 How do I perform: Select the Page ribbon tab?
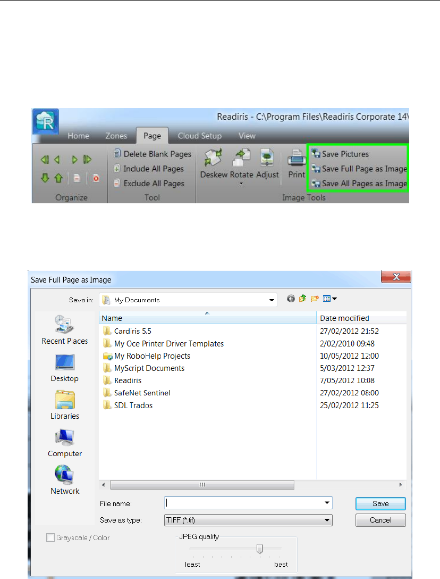pyautogui.click(x=152, y=136)
